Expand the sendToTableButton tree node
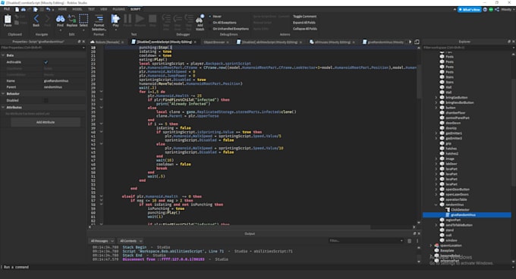This screenshot has height=279, width=516. [x=436, y=225]
